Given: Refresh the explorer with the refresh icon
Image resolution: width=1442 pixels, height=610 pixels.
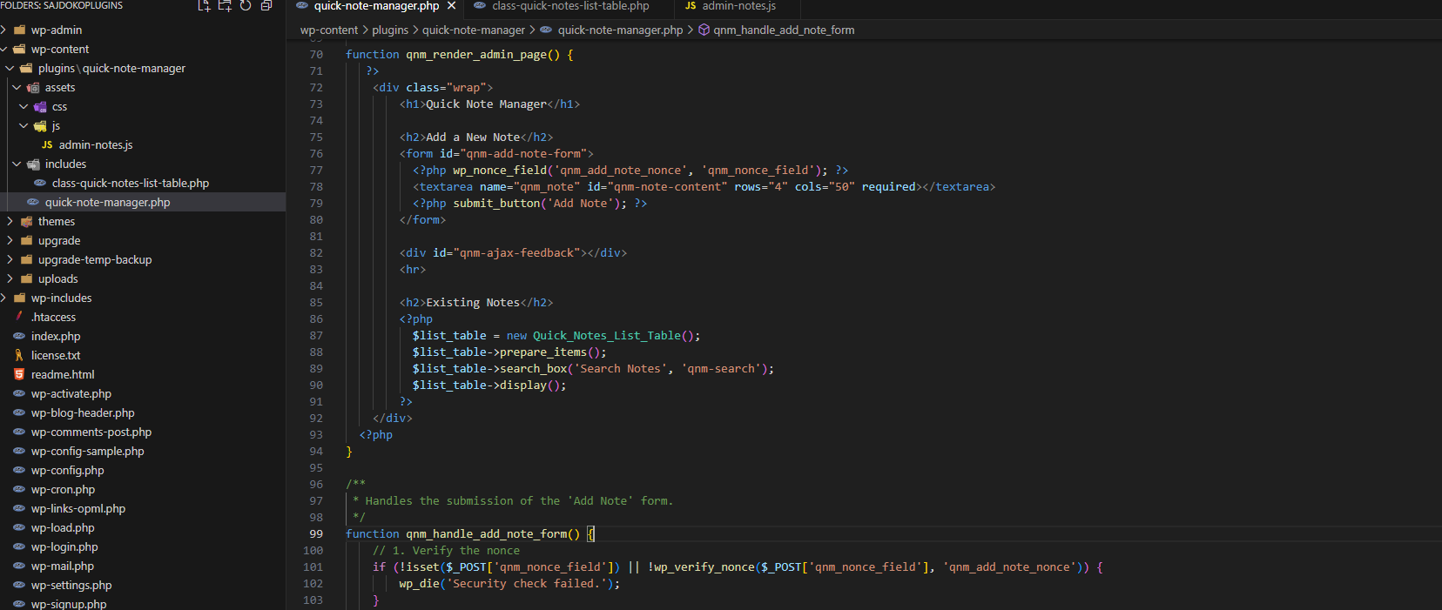Looking at the screenshot, I should point(246,5).
